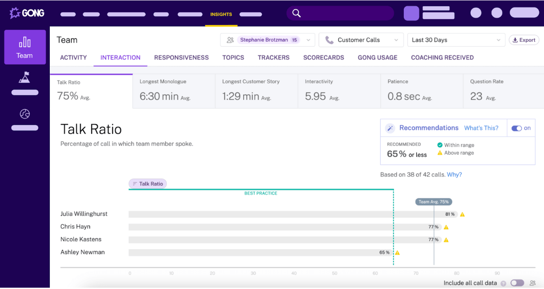Select the Interactivity metric card

click(x=339, y=91)
